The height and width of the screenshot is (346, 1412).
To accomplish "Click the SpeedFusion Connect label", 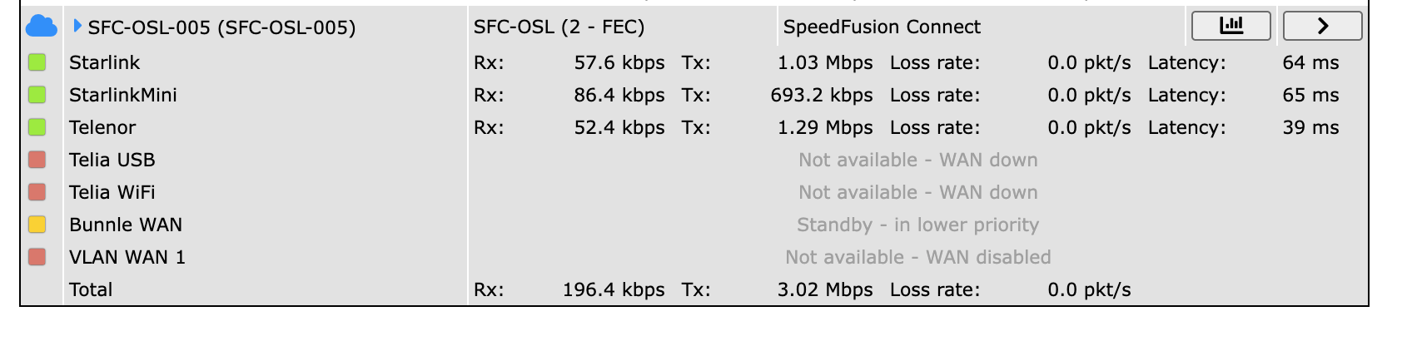I will 882,27.
